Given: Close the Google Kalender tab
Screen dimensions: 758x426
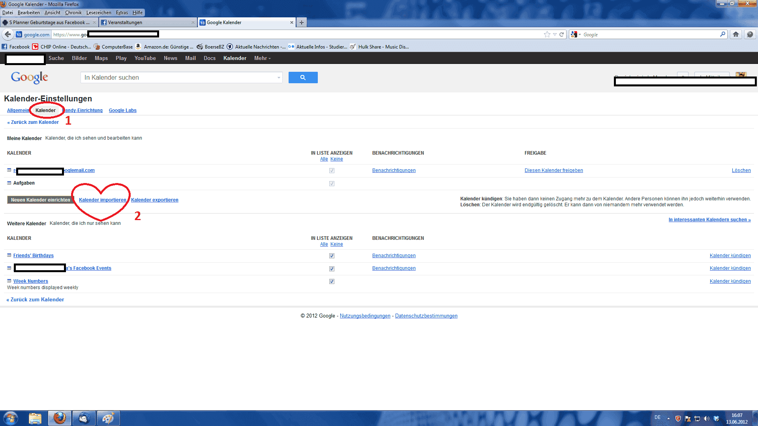Looking at the screenshot, I should (292, 22).
